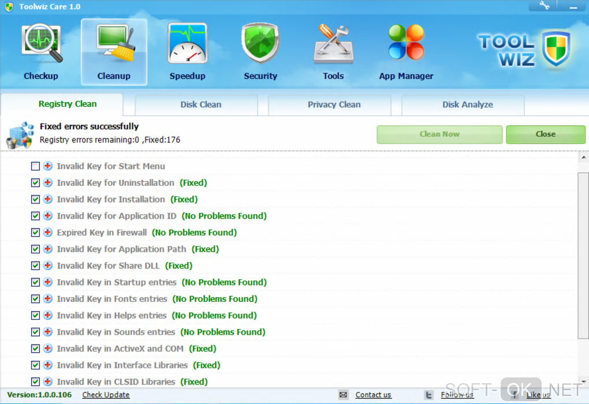The height and width of the screenshot is (404, 589).
Task: Click the scrollbar up arrow
Action: click(x=583, y=158)
